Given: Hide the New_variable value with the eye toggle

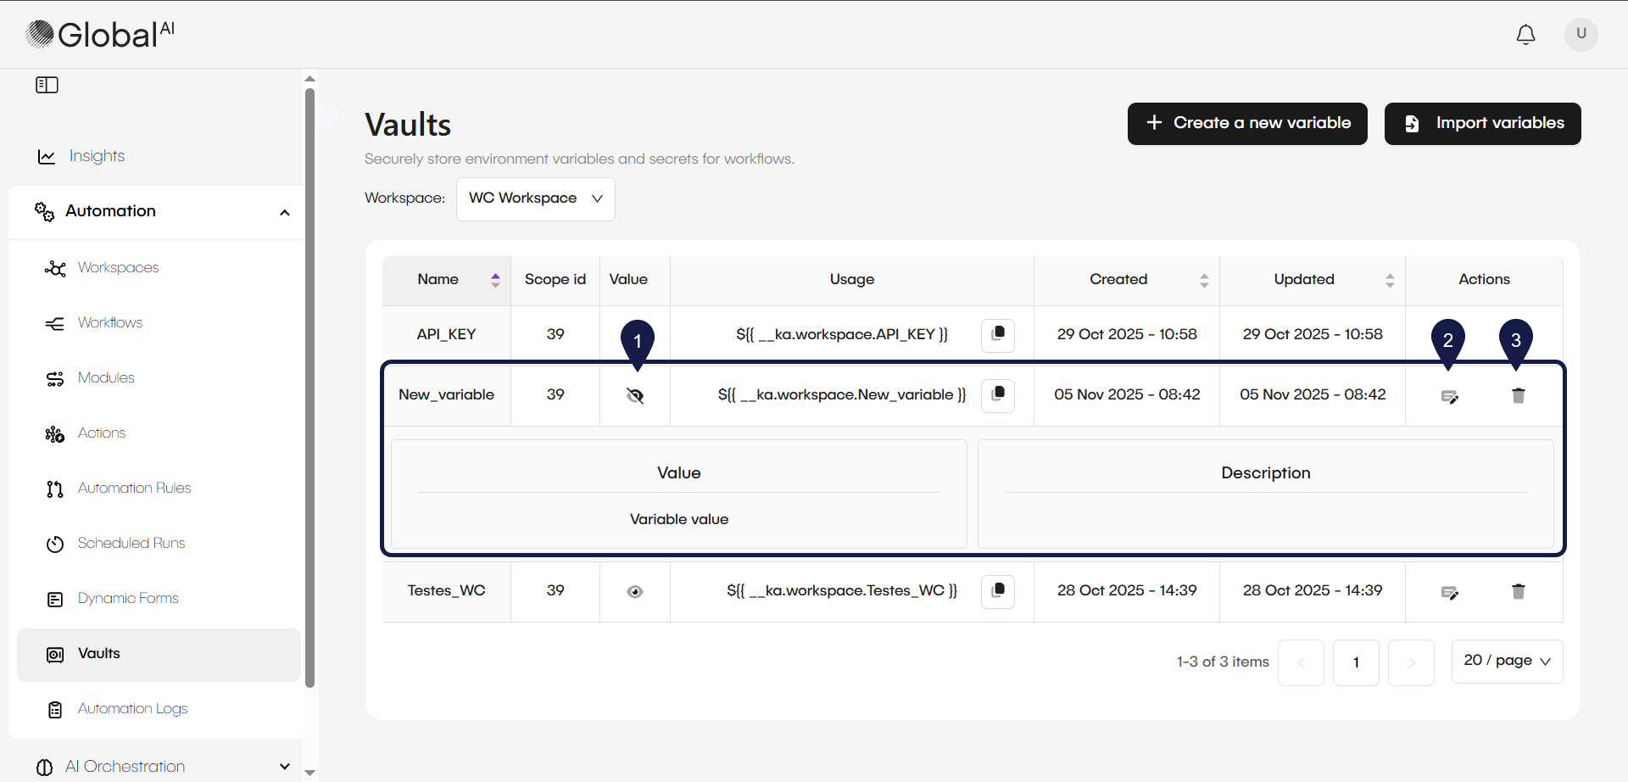Looking at the screenshot, I should pyautogui.click(x=635, y=395).
